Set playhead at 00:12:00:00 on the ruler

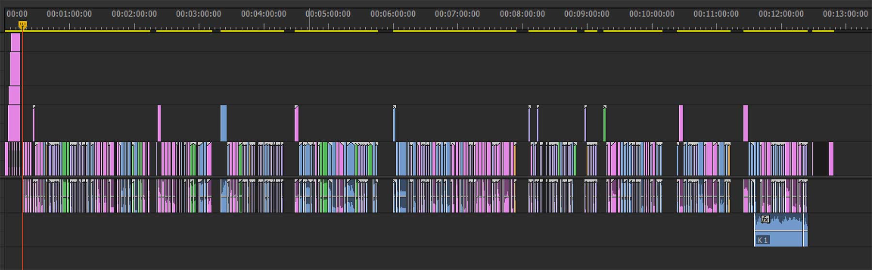tap(781, 14)
